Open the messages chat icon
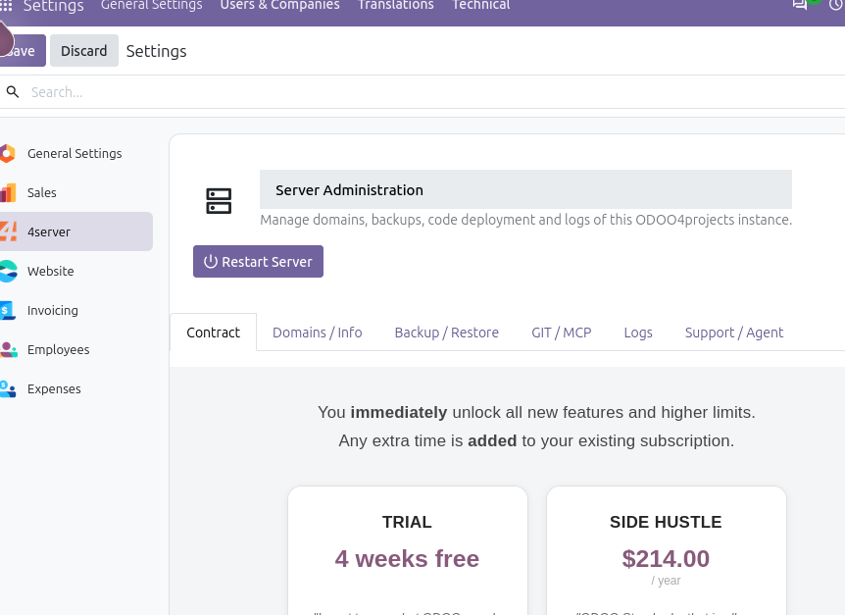This screenshot has height=615, width=845. click(x=799, y=4)
